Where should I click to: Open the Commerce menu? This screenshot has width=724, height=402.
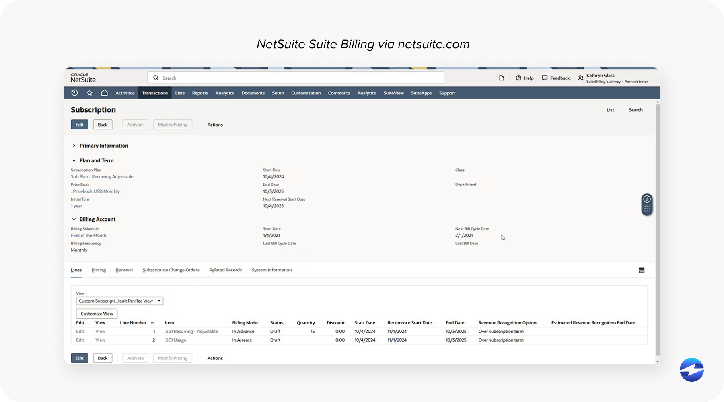click(339, 93)
